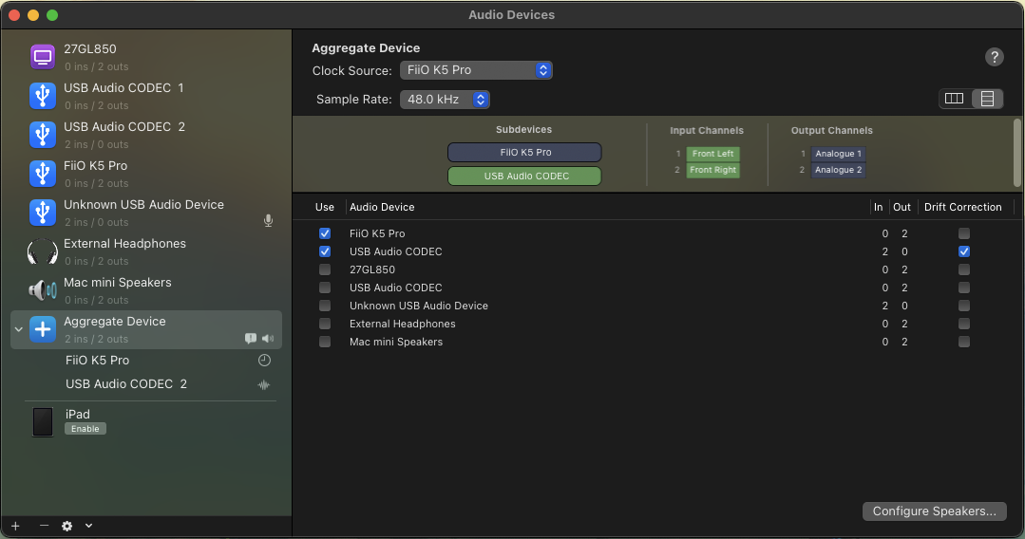Check Use for External Headphones
This screenshot has width=1025, height=539.
(x=325, y=324)
